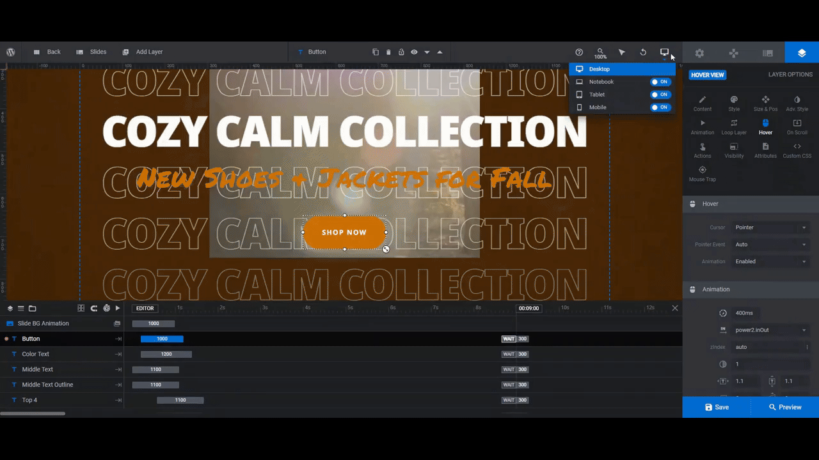Open the 100% zoom control

click(600, 53)
